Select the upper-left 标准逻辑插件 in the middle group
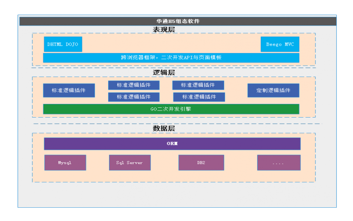Image resolution: width=353 pixels, height=221 pixels. (134, 85)
